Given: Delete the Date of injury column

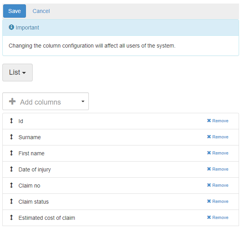Looking at the screenshot, I should tap(217, 169).
